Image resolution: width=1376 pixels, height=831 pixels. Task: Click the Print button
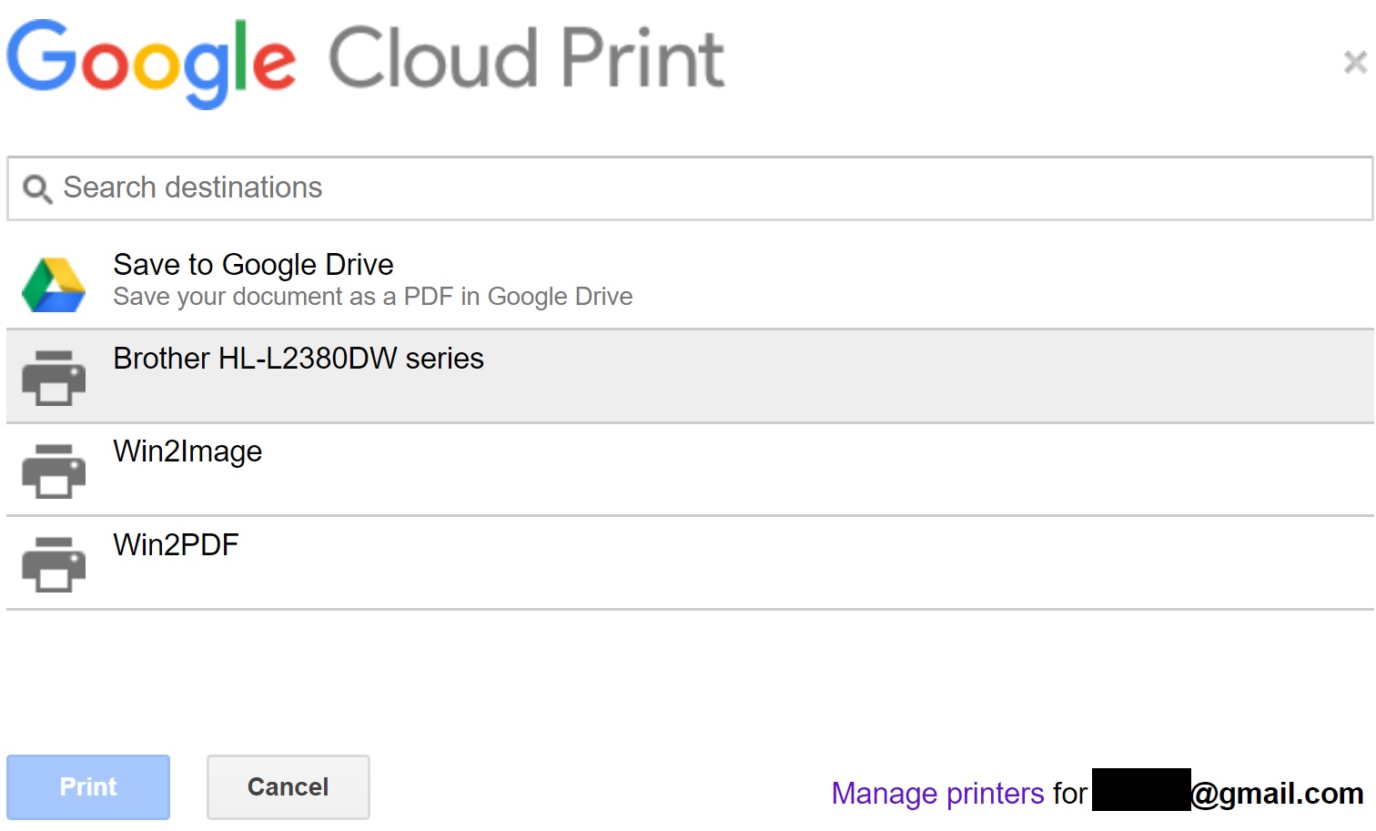[x=87, y=786]
